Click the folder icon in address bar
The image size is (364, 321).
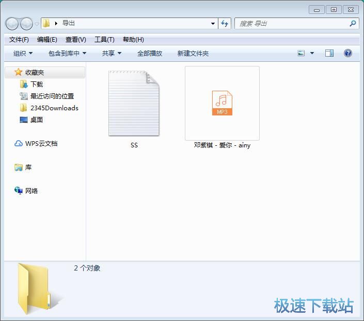click(46, 23)
